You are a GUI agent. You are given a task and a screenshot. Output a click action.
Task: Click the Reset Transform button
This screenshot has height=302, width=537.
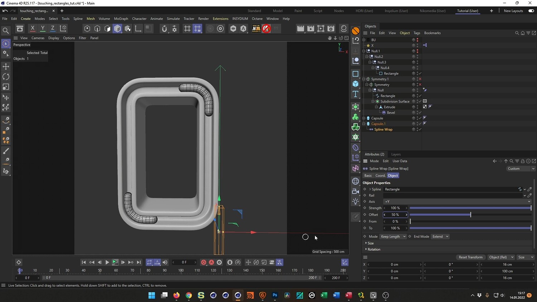pyautogui.click(x=470, y=257)
